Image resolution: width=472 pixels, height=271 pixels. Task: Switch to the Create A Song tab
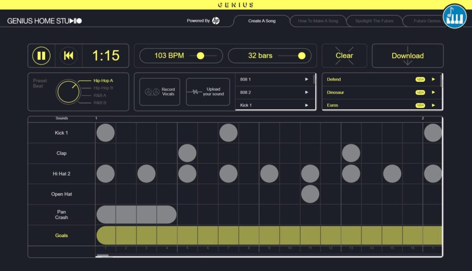click(x=262, y=21)
